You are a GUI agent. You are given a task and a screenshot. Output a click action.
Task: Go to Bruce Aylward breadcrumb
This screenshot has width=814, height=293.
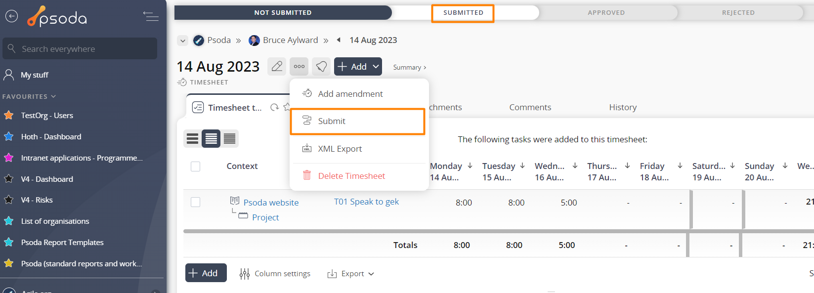[x=290, y=40]
